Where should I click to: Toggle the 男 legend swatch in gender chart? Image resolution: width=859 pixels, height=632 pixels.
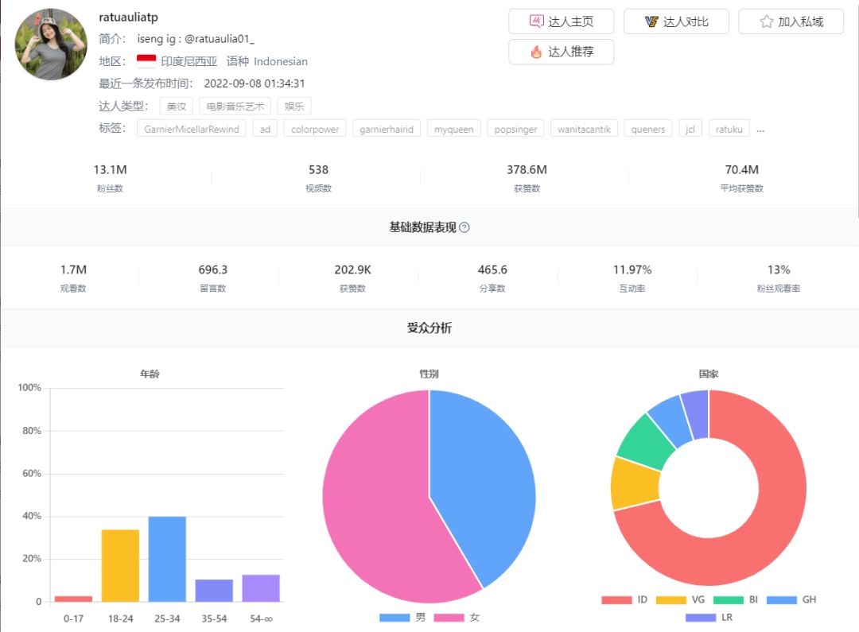point(395,618)
